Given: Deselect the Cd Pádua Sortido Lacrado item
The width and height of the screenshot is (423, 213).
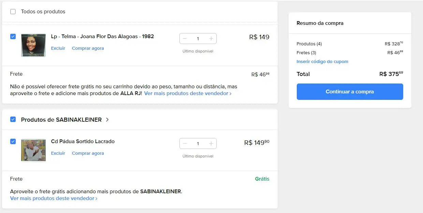Looking at the screenshot, I should coord(13,141).
